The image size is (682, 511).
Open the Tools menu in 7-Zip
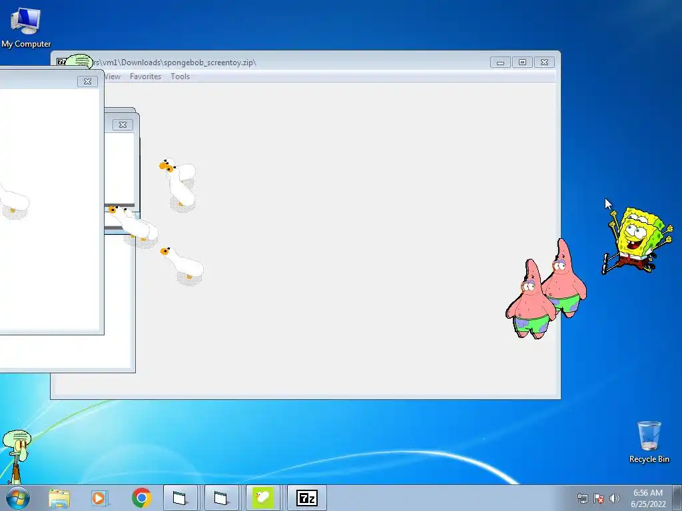coord(180,77)
